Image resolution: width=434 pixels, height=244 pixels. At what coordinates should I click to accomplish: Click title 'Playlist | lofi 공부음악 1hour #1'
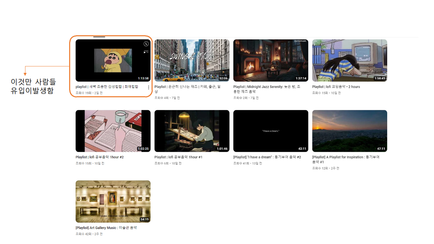(x=178, y=157)
